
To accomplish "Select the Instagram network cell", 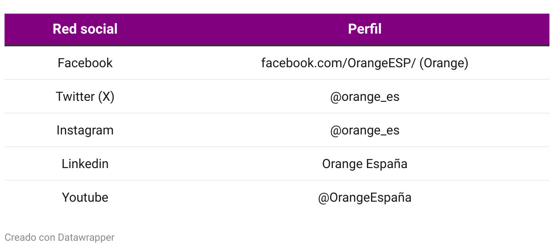I will pos(85,130).
